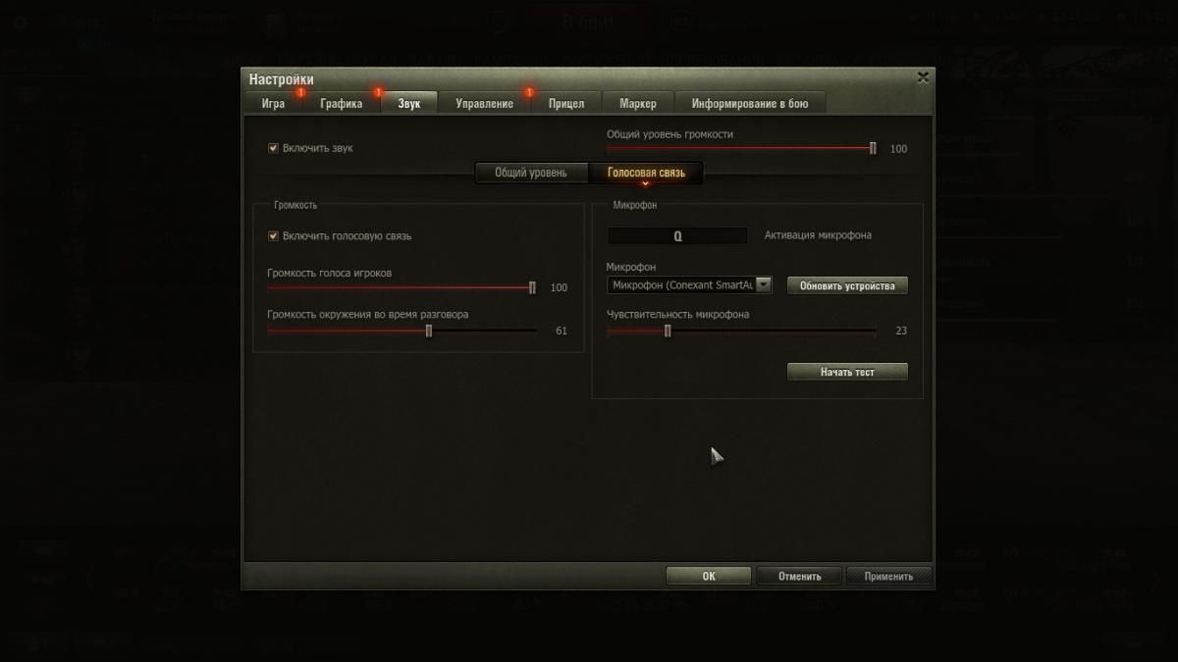Click the Громкость голоса игроков slider handle
Viewport: 1178px width, 662px height.
click(x=532, y=288)
